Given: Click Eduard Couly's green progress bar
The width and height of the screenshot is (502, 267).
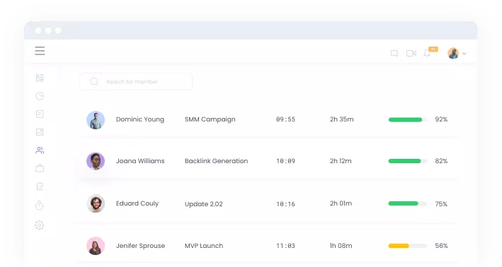Looking at the screenshot, I should (x=408, y=203).
